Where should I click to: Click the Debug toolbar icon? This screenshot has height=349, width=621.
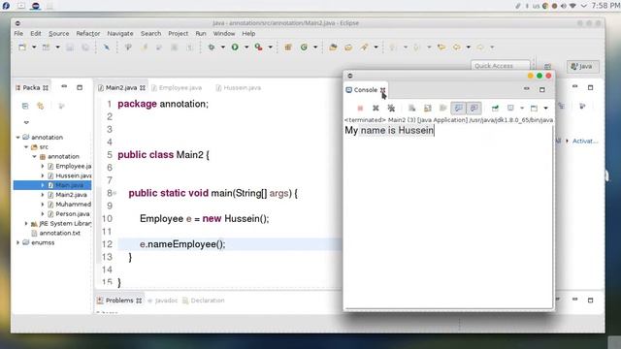pos(212,48)
